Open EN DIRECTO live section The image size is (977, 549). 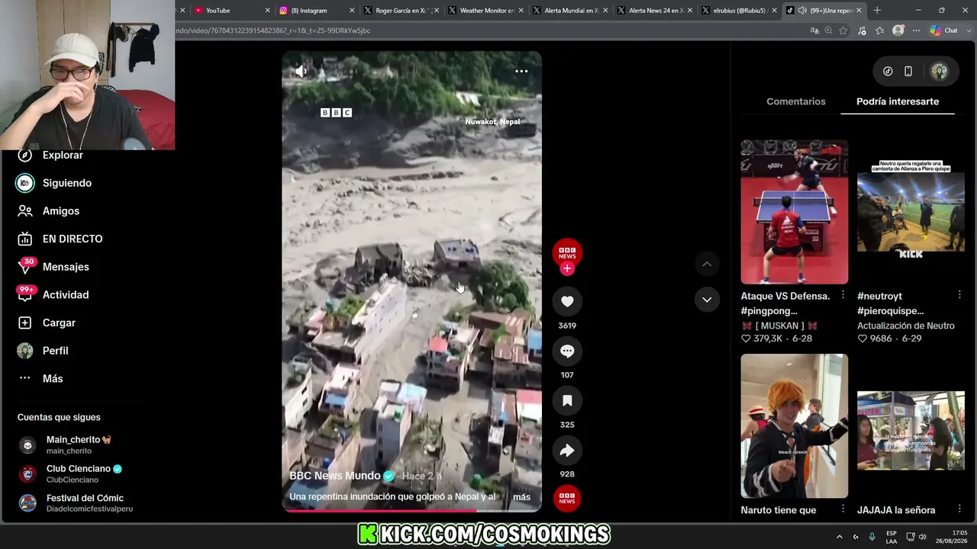coord(73,239)
